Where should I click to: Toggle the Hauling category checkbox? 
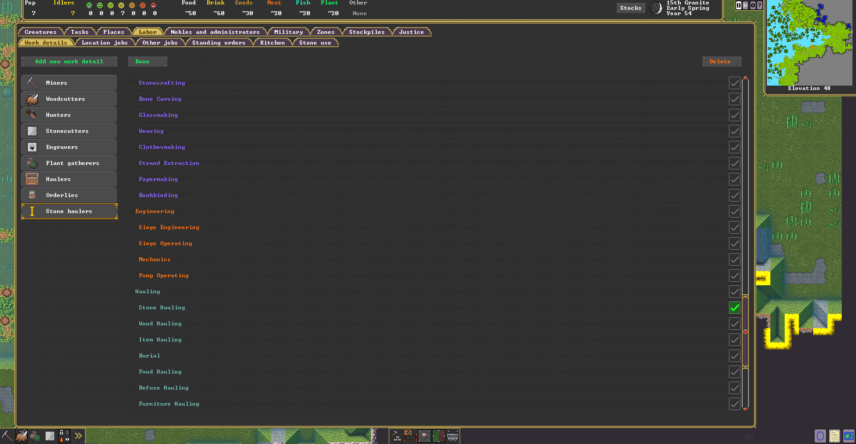(x=735, y=292)
